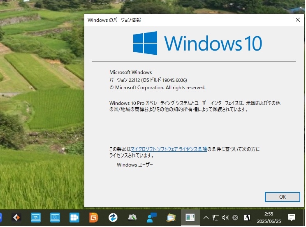
Task: Click the IME input mode A indicator
Action: [247, 217]
